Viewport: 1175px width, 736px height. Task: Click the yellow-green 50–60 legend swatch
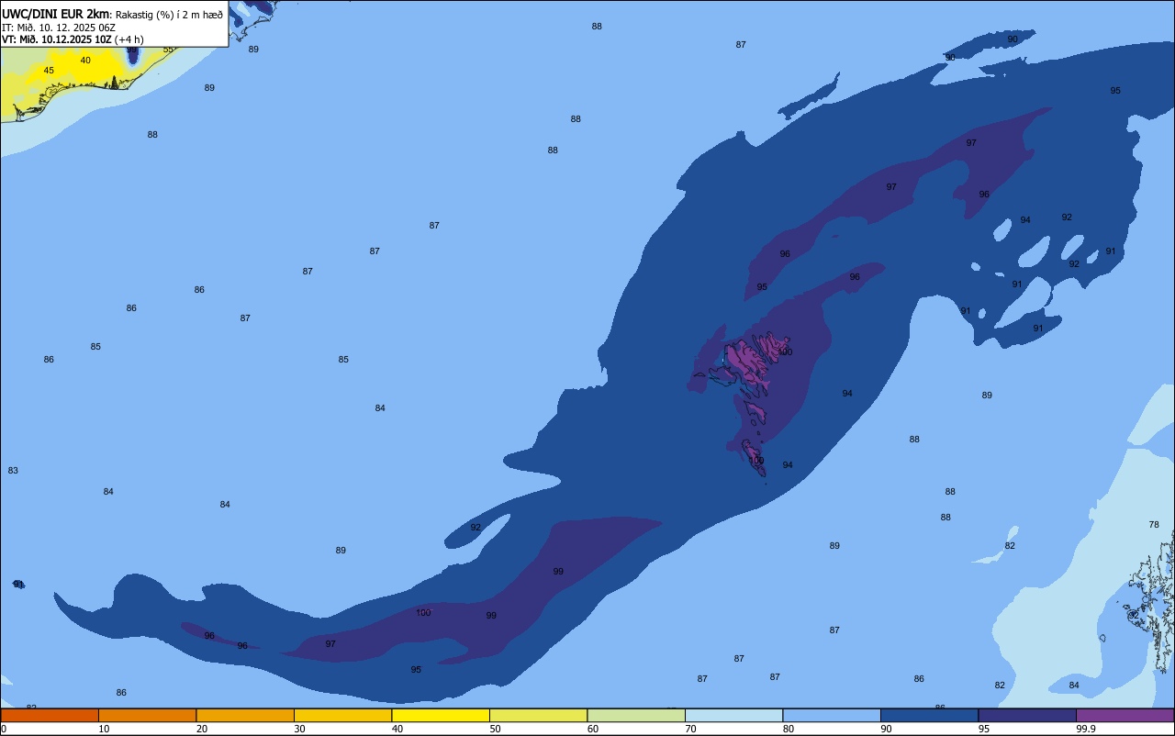pos(538,715)
